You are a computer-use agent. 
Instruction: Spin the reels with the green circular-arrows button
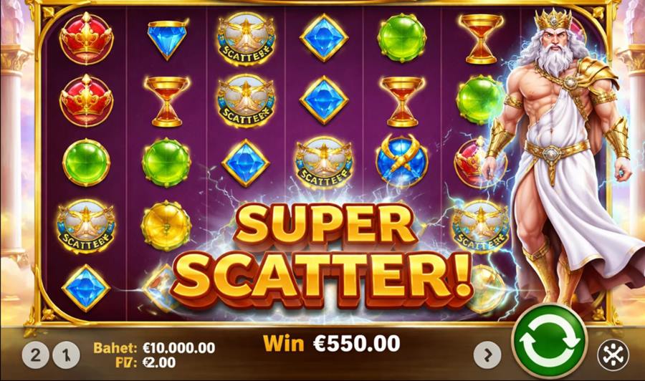(x=550, y=342)
